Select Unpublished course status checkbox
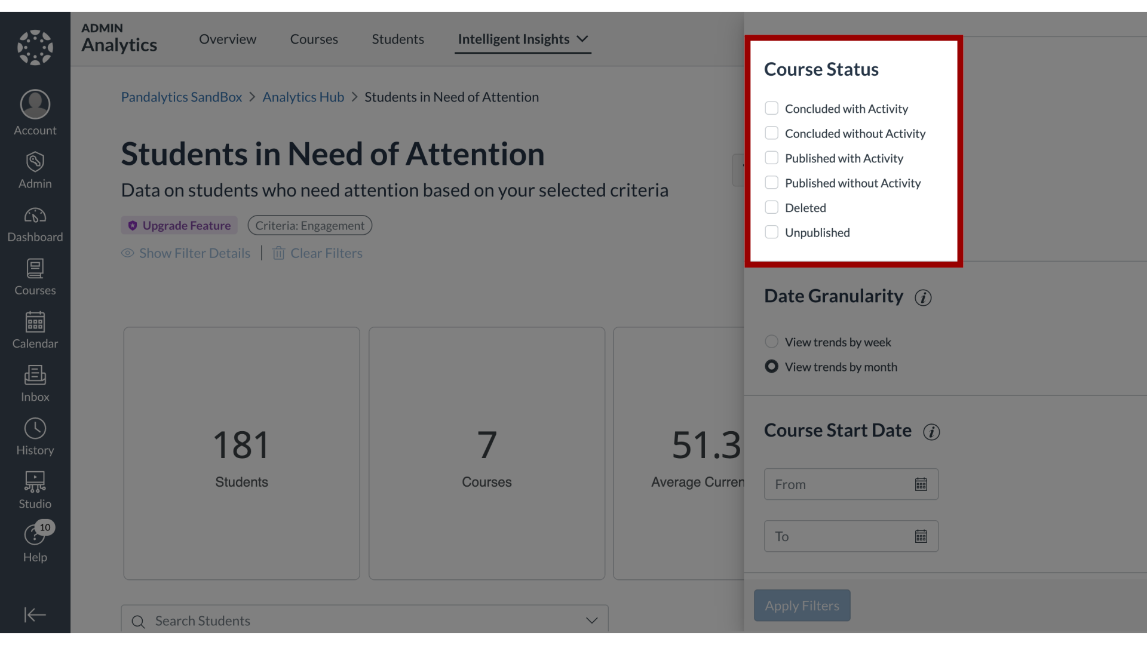This screenshot has height=645, width=1147. [771, 232]
